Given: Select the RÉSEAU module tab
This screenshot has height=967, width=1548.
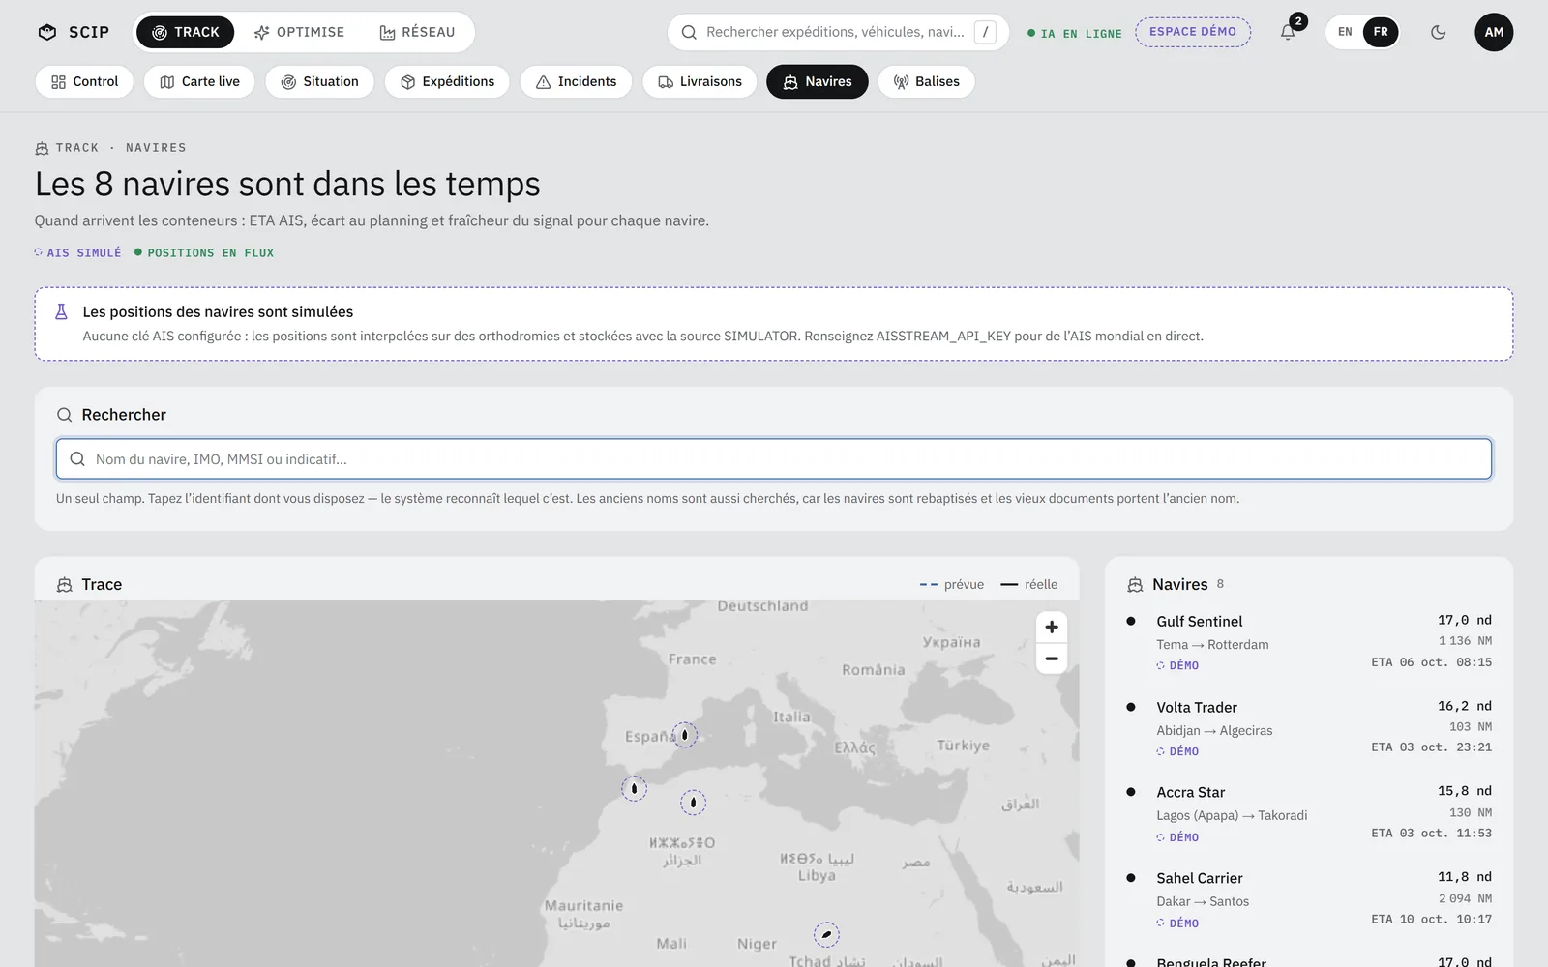Looking at the screenshot, I should 416,32.
